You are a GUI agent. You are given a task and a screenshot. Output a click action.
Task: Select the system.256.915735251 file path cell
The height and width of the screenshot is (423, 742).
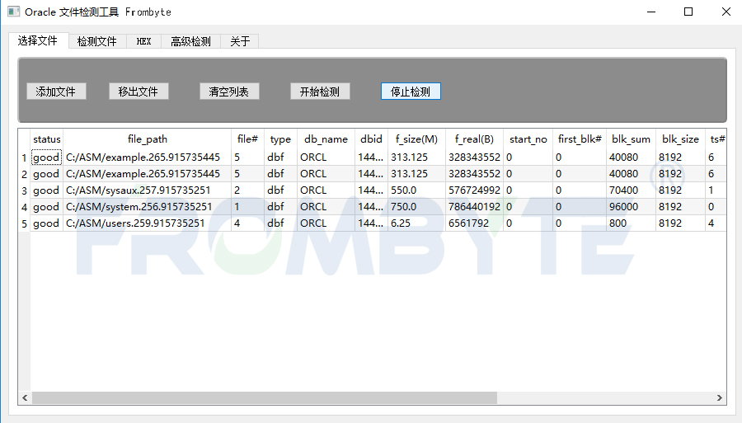pos(148,207)
